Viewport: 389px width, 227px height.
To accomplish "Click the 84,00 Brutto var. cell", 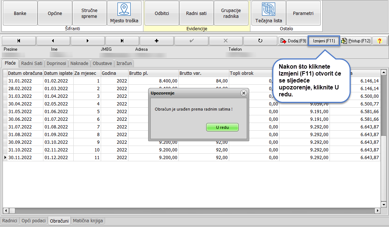I will pos(204,81).
